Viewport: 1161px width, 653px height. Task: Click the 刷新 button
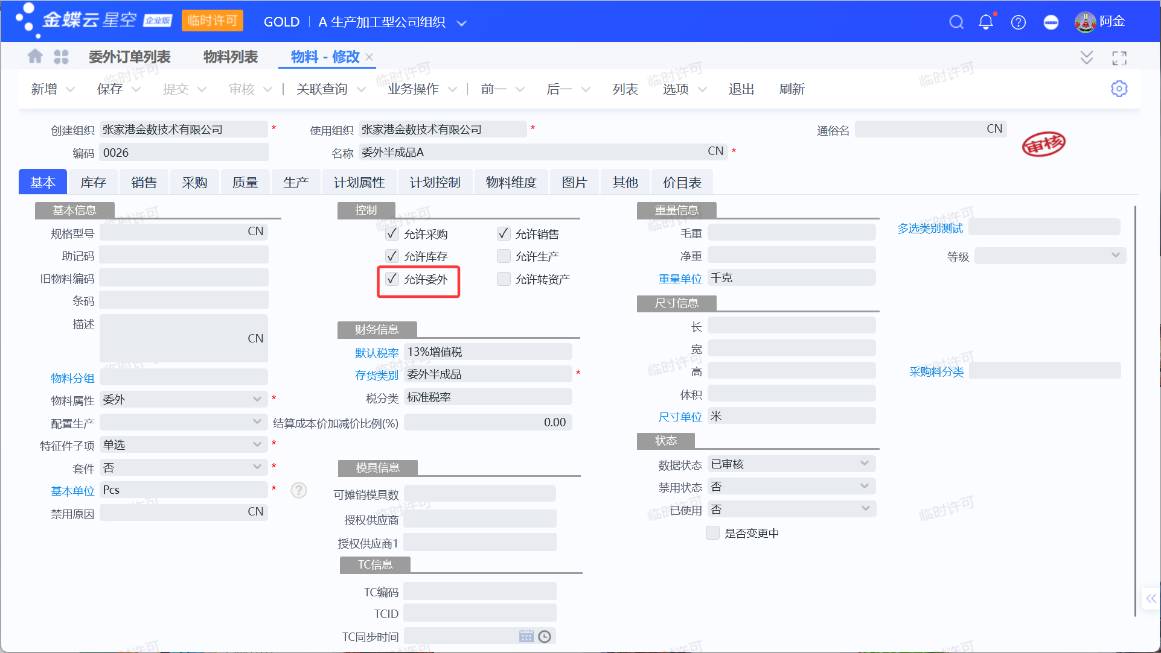click(792, 89)
